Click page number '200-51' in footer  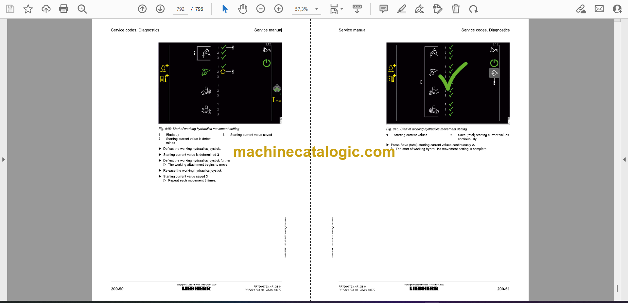pos(503,289)
